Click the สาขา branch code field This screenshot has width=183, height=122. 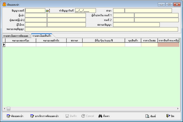[x=119, y=10]
